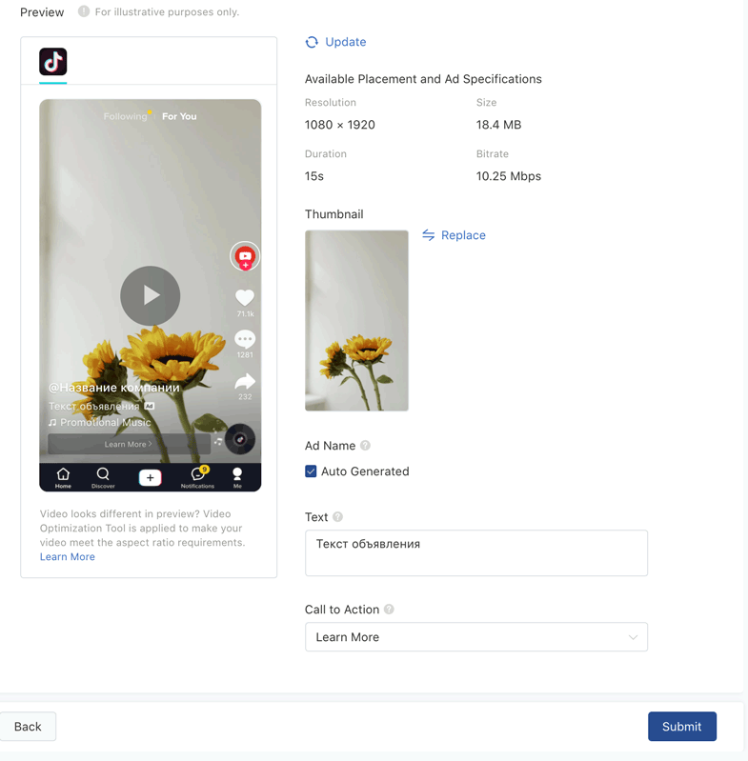Viewport: 748px width, 761px height.
Task: Click the Back button
Action: pyautogui.click(x=28, y=727)
